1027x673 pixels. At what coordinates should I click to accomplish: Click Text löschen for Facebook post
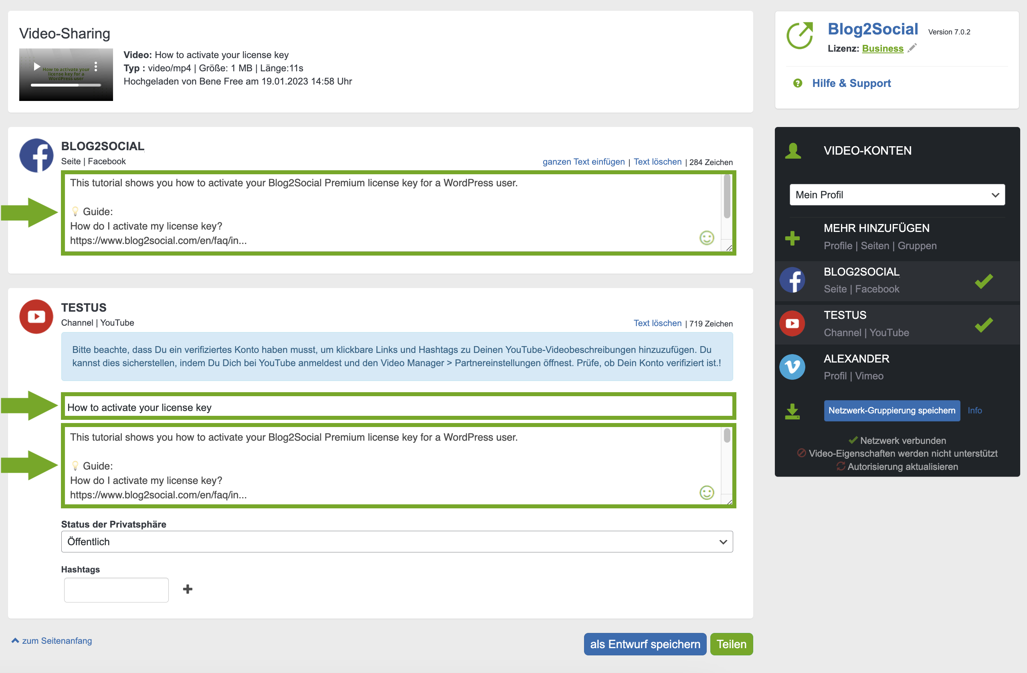coord(657,162)
